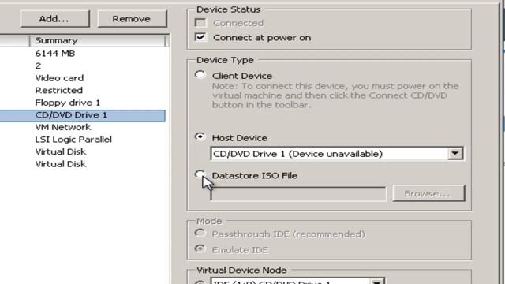This screenshot has width=505, height=284.
Task: Click the Remove button
Action: click(x=132, y=19)
